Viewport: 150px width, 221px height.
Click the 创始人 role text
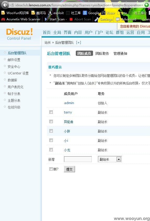tap(103, 103)
